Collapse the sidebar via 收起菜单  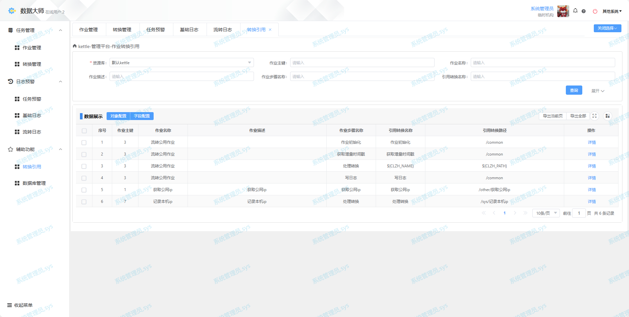click(x=20, y=305)
